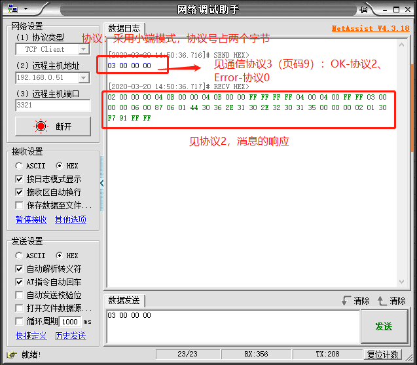
Task: Select ASCII in receive settings
Action: [19, 166]
